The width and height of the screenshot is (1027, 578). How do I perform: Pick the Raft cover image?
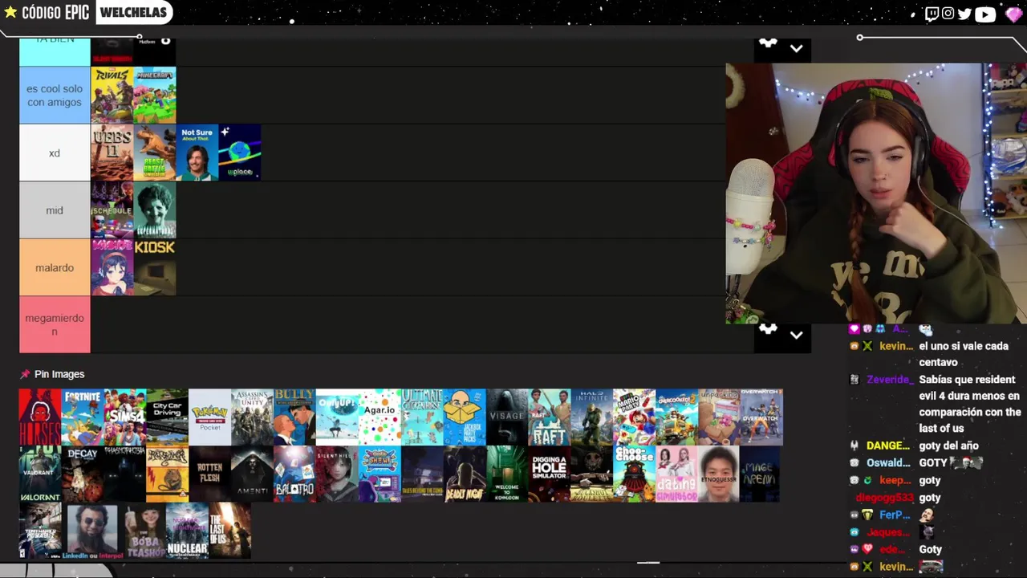pos(550,417)
